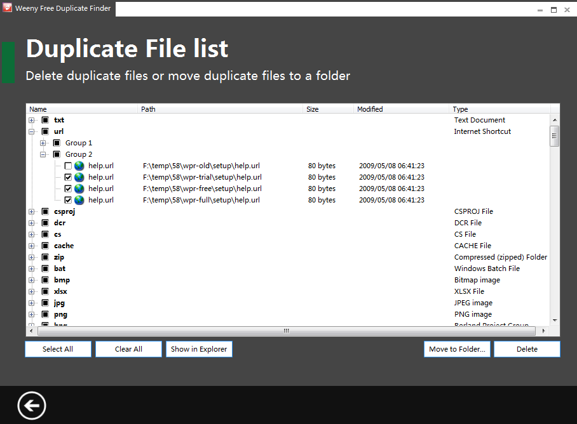The image size is (577, 424).
Task: Expand the bat file type node
Action: (32, 268)
